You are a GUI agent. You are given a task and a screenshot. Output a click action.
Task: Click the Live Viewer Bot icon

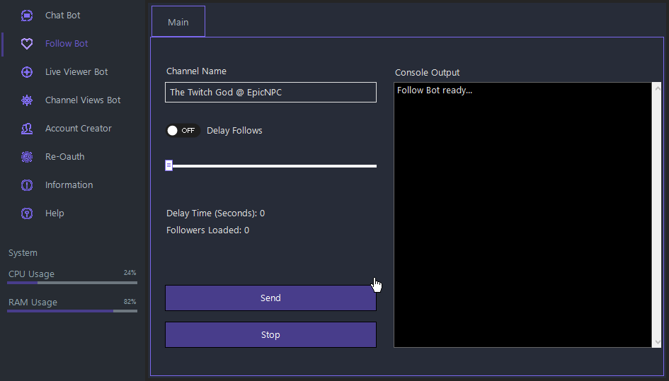click(x=27, y=72)
